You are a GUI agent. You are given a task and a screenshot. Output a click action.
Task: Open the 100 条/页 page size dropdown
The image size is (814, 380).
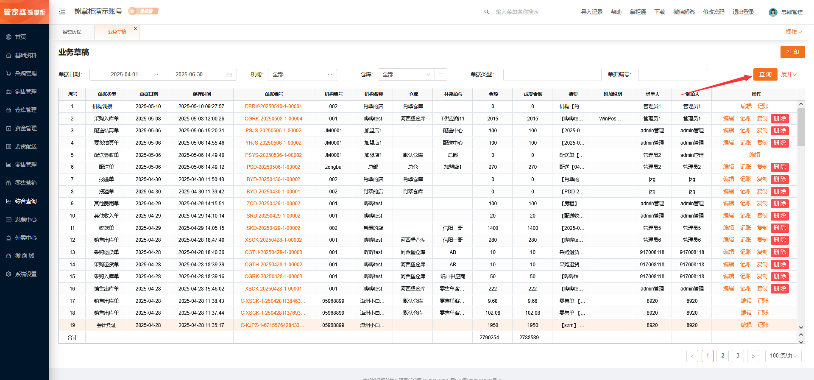(x=783, y=356)
